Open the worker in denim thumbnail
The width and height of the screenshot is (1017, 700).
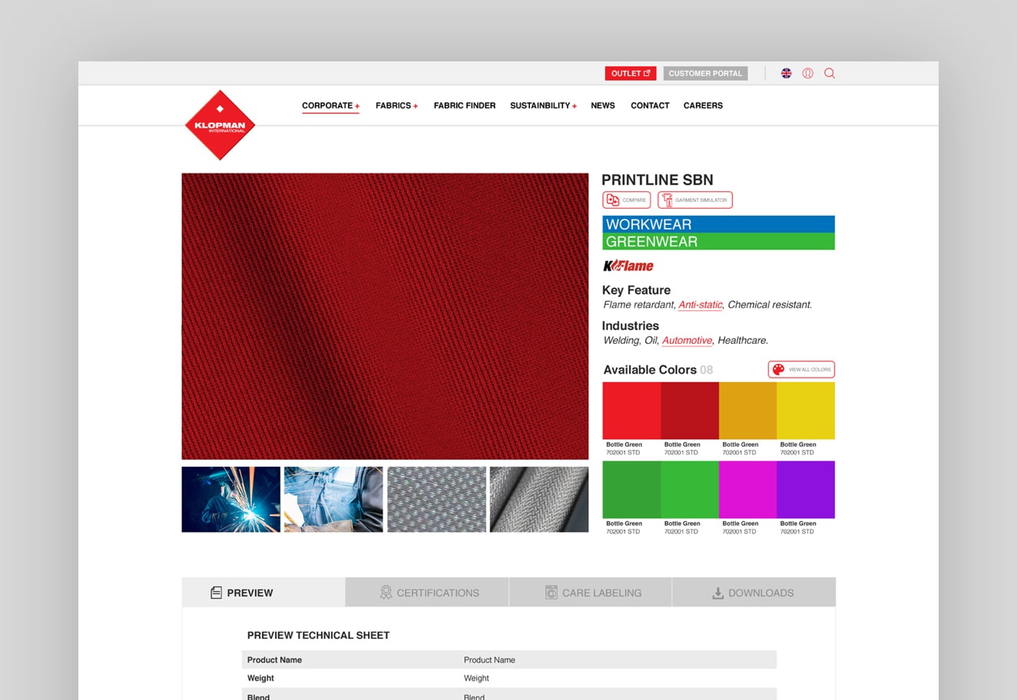click(333, 500)
